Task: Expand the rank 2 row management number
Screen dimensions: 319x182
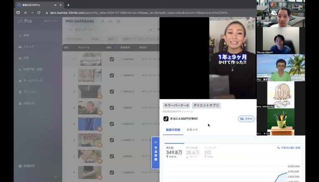Action: (x=122, y=76)
